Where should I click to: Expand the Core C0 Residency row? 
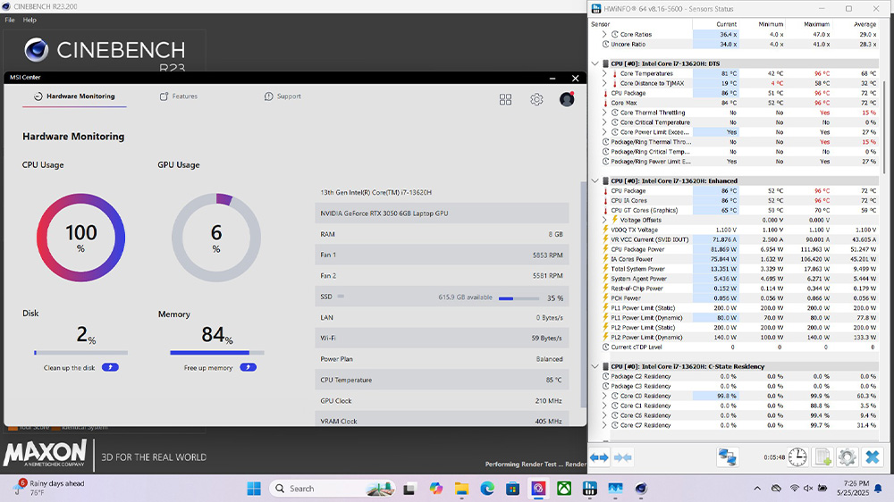click(x=604, y=396)
